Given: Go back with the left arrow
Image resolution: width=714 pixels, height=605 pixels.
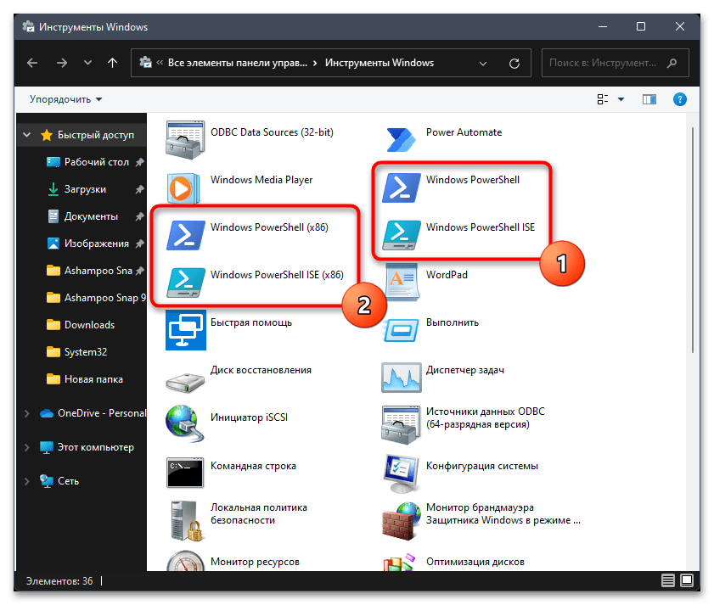Looking at the screenshot, I should click(x=32, y=63).
